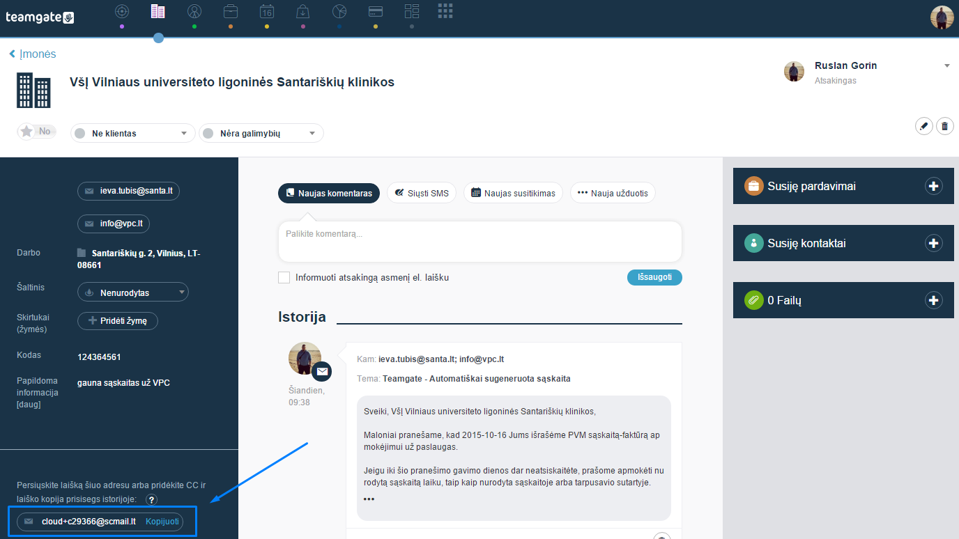Image resolution: width=959 pixels, height=539 pixels.
Task: Open the 'Nenurodytas' source dropdown
Action: pos(133,292)
